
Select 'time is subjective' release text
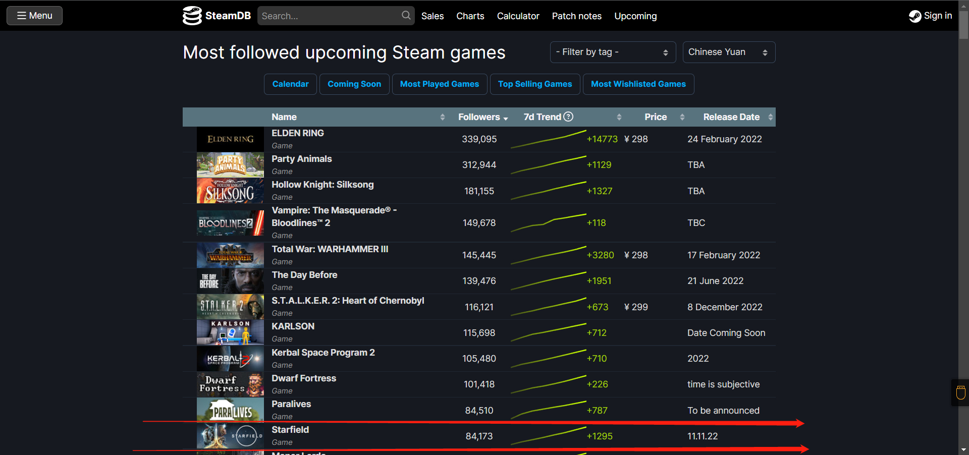click(723, 384)
